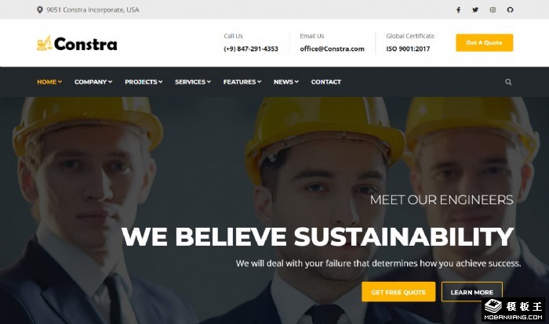Click the phone number (+9) 847-291-4353
The height and width of the screenshot is (324, 549).
[x=251, y=49]
